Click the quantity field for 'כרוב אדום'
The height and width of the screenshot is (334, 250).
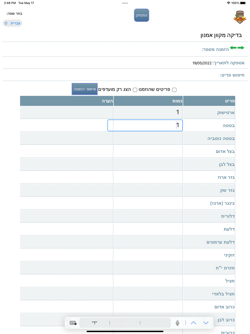[148, 307]
